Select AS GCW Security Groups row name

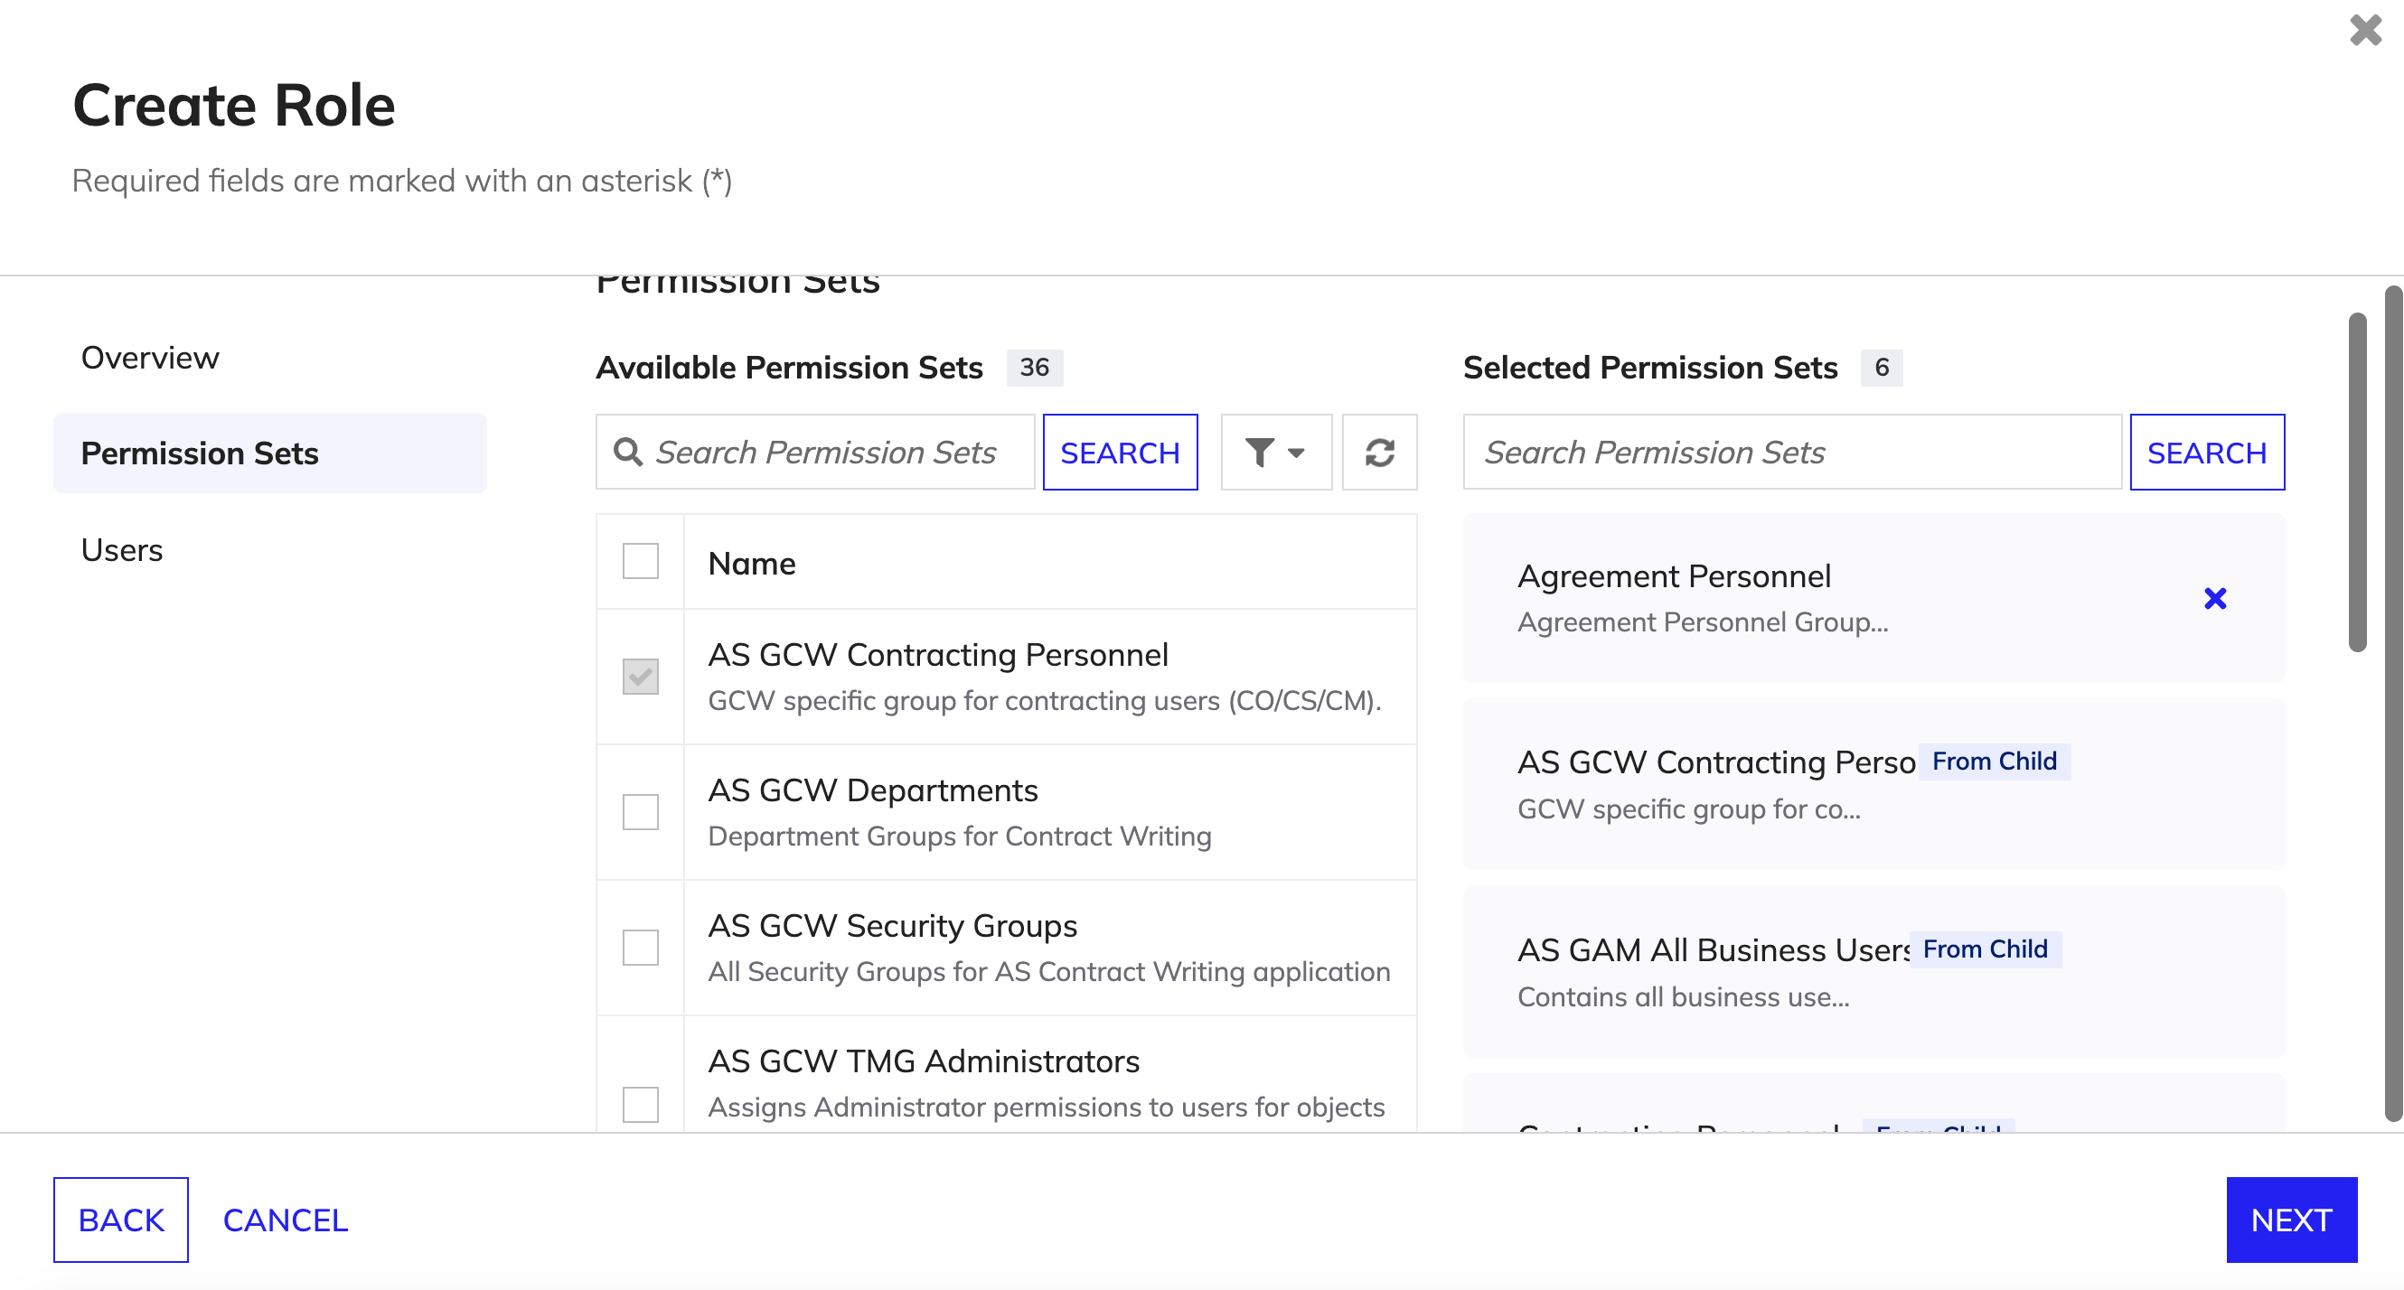click(x=892, y=925)
